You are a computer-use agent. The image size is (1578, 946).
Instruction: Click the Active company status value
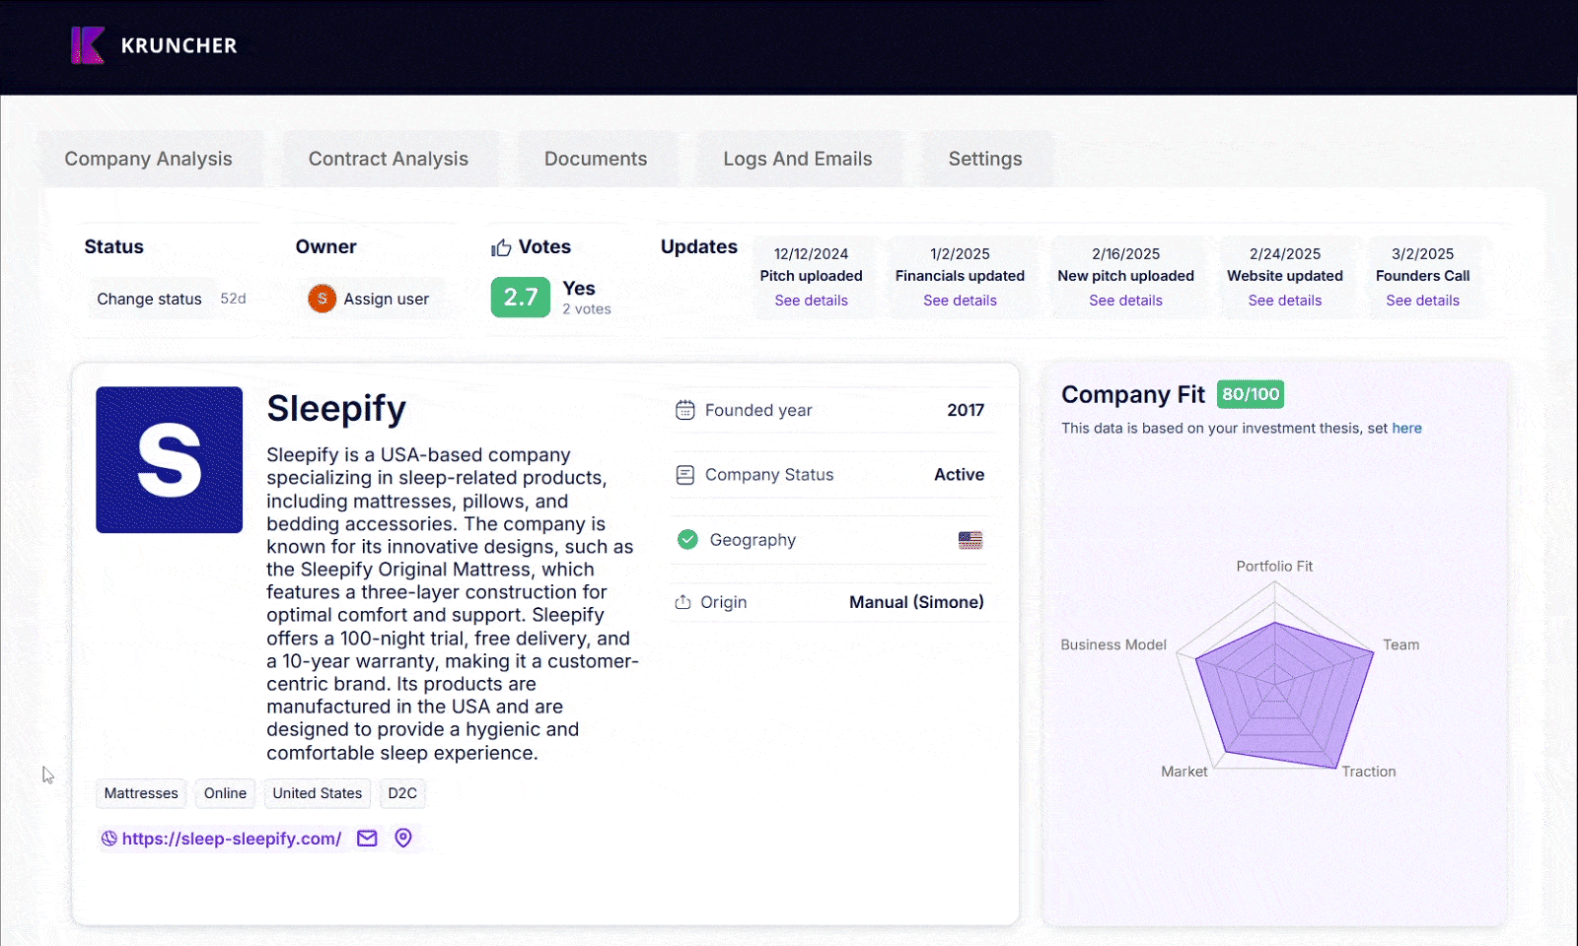[959, 475]
